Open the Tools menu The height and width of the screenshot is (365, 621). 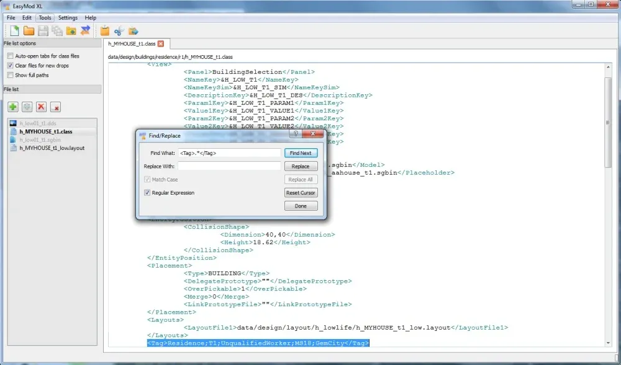coord(45,18)
